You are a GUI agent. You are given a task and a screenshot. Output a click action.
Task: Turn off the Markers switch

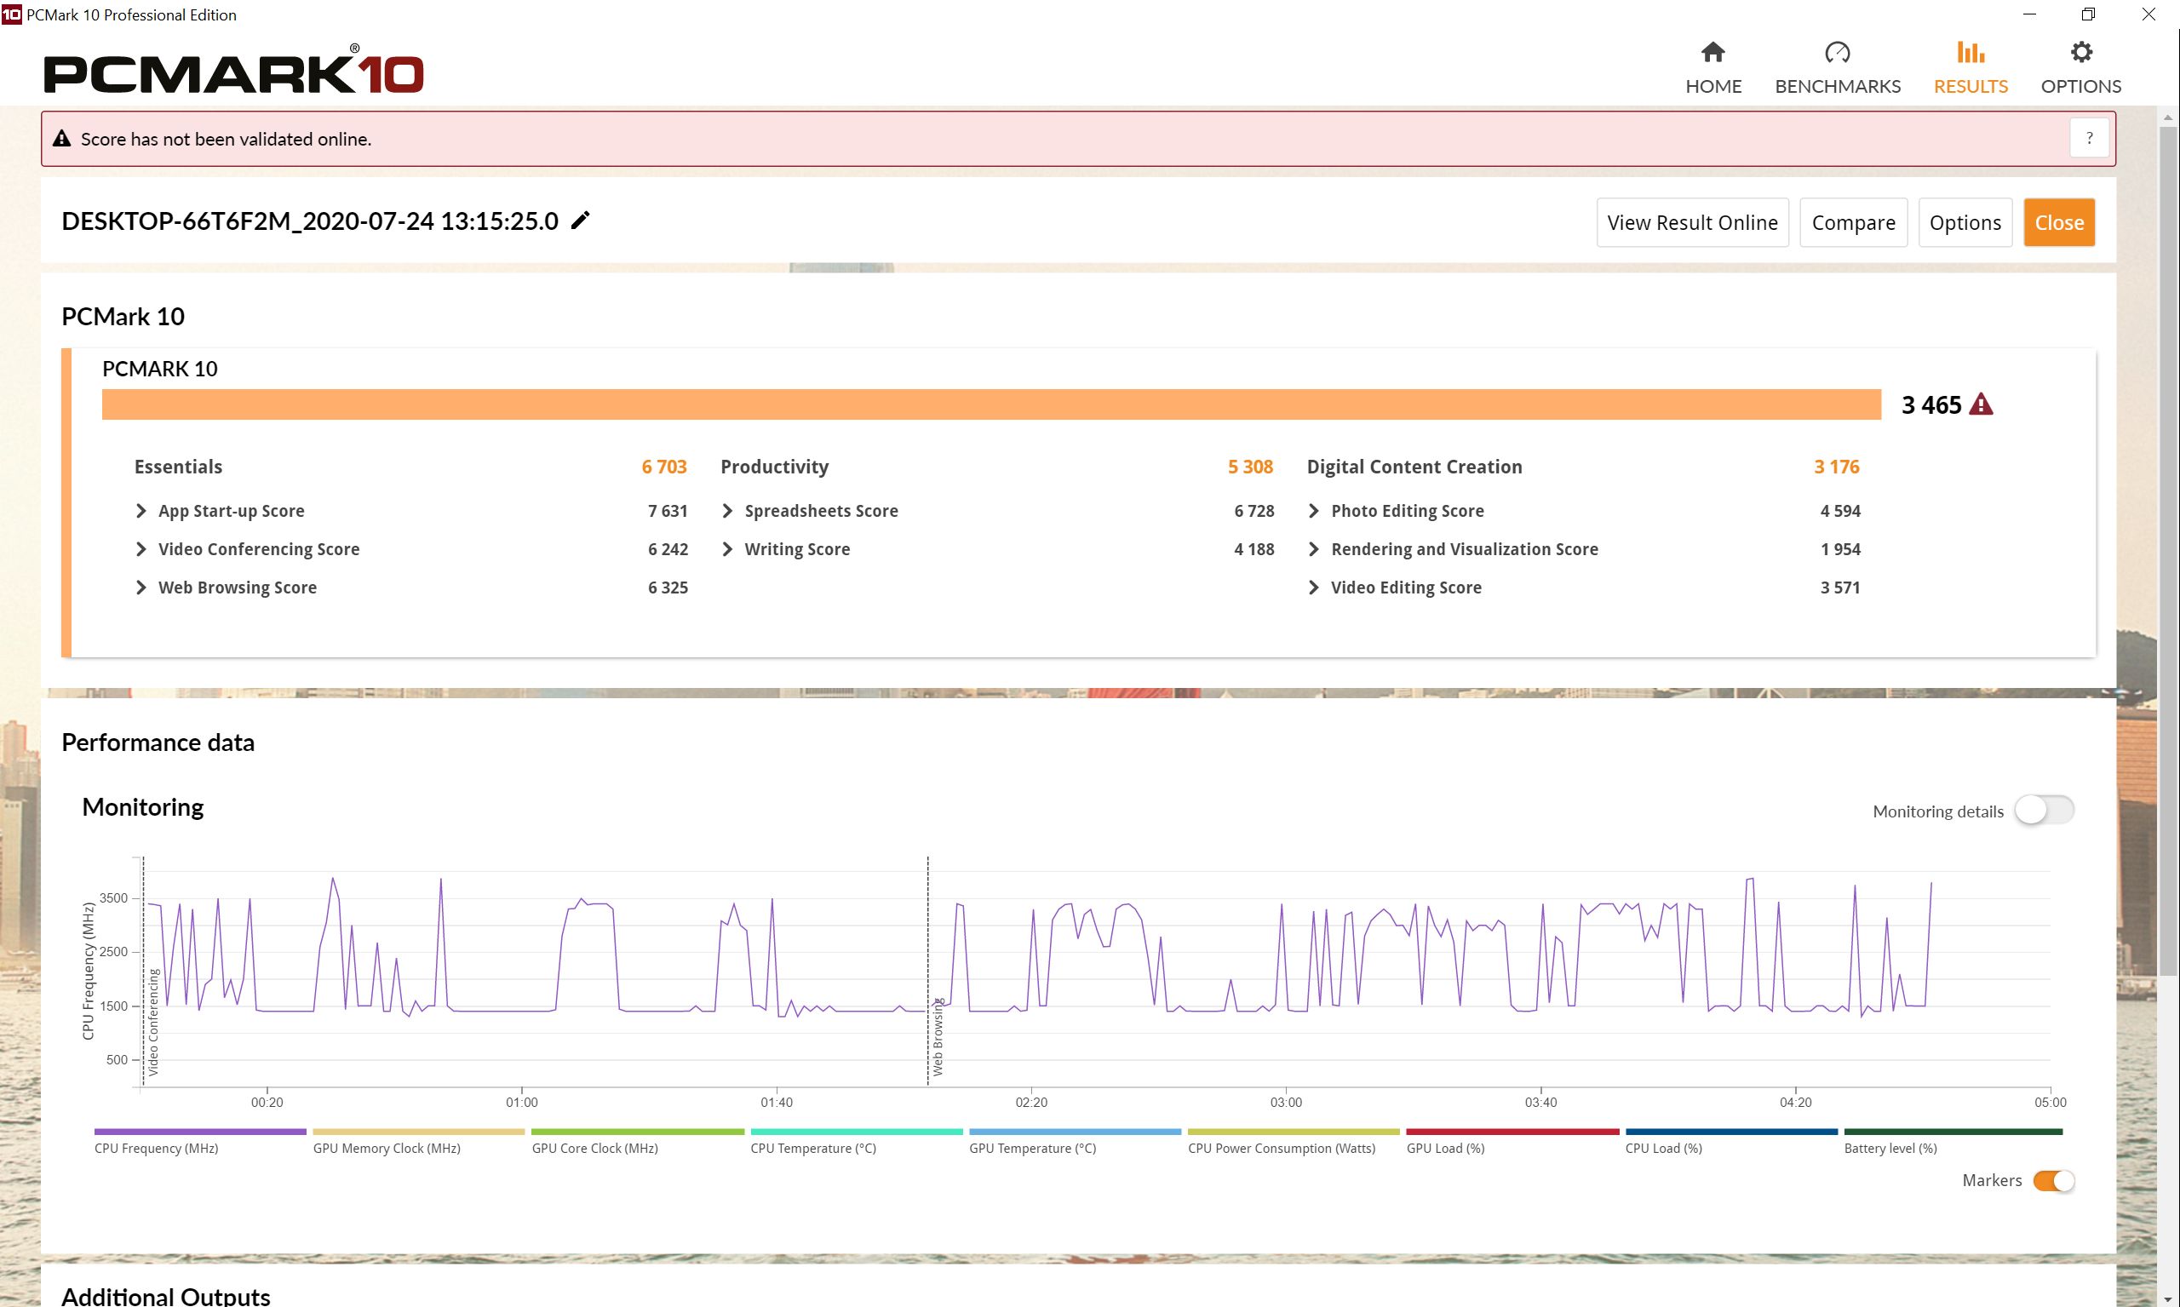(2053, 1180)
